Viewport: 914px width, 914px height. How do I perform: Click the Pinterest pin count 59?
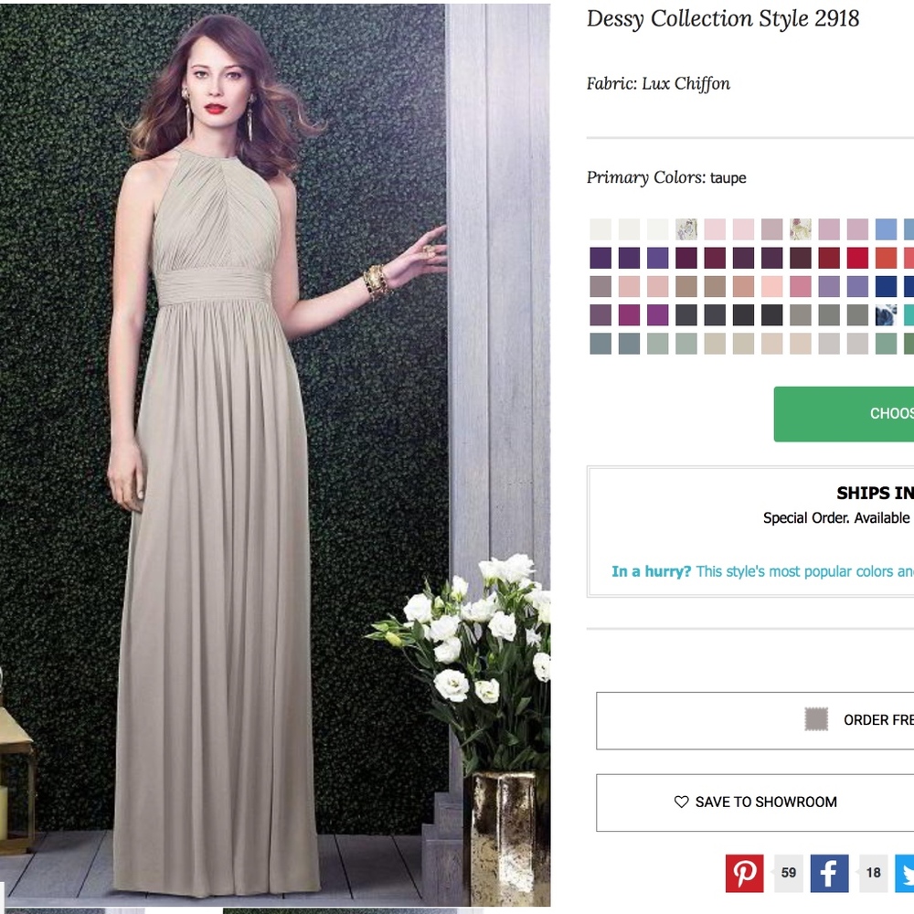788,873
